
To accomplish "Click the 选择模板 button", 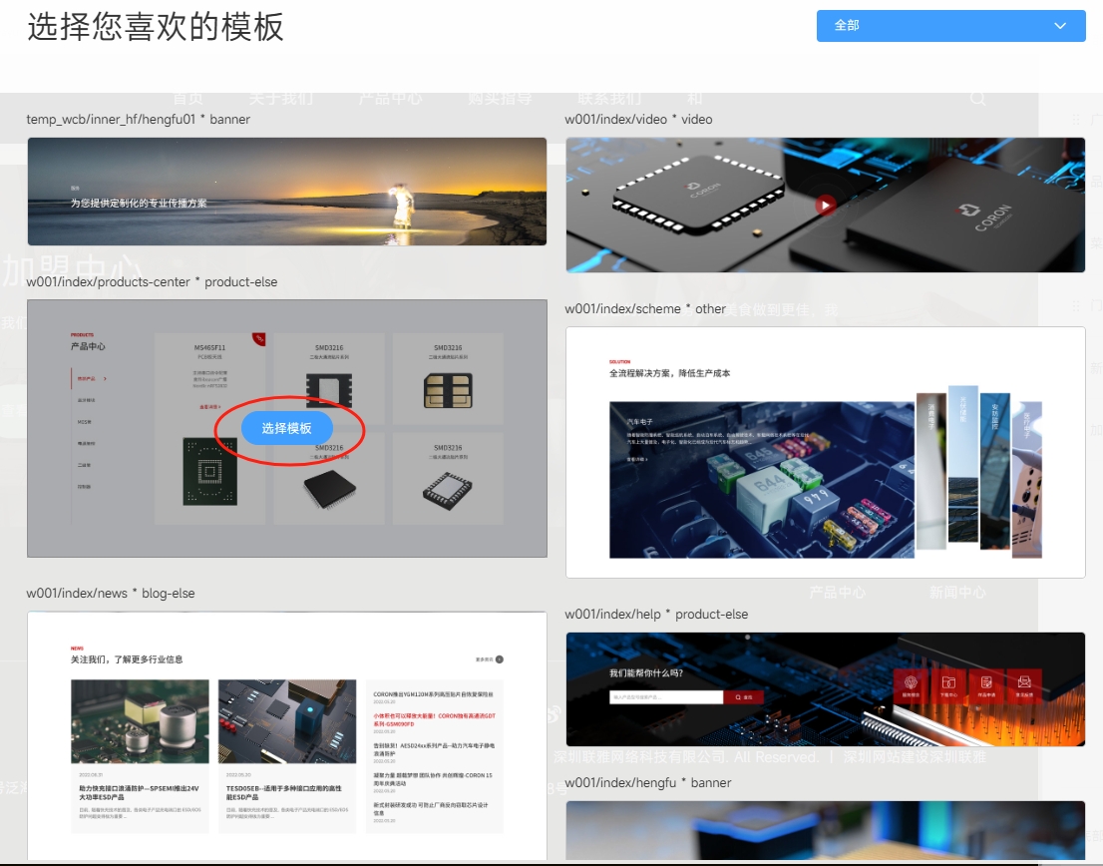I will point(287,428).
